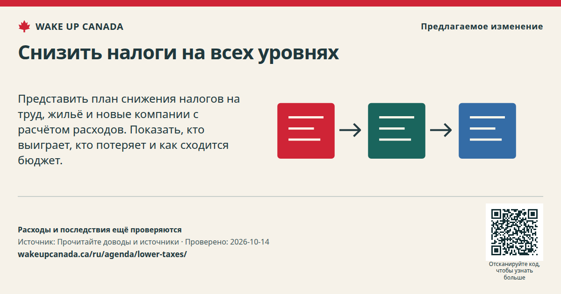This screenshot has width=561, height=294.
Task: Click the blue document card icon
Action: pyautogui.click(x=487, y=131)
